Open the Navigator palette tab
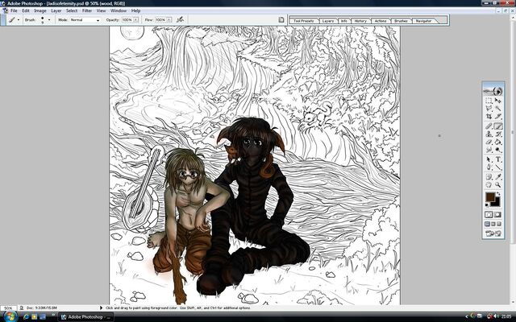 [x=423, y=21]
